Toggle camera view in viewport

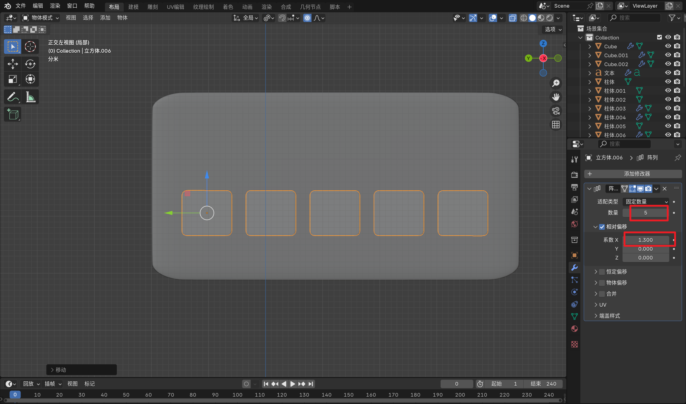tap(556, 111)
